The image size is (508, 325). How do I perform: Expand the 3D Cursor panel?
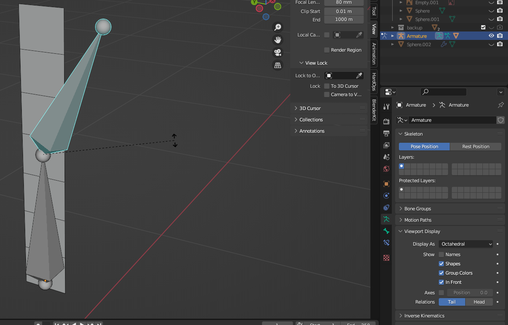click(x=310, y=108)
